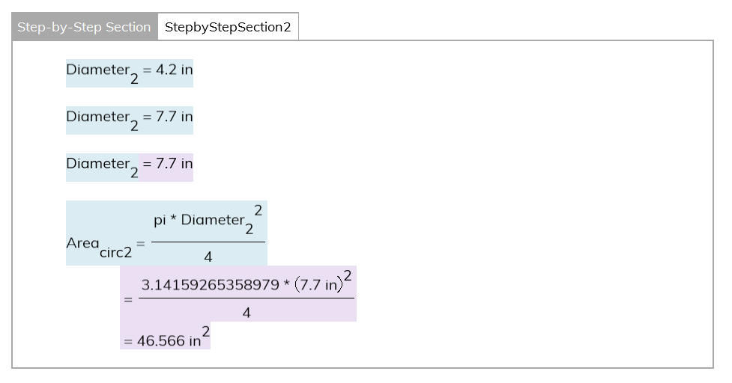Click the purple denominator 4 in substitution

(246, 313)
